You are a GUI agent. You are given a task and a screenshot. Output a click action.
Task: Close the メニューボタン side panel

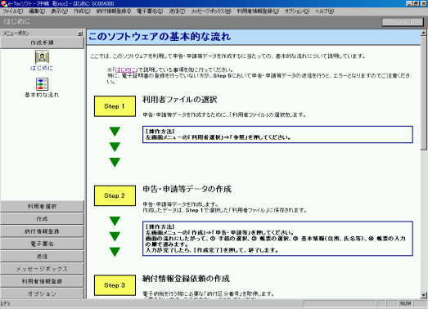click(80, 34)
